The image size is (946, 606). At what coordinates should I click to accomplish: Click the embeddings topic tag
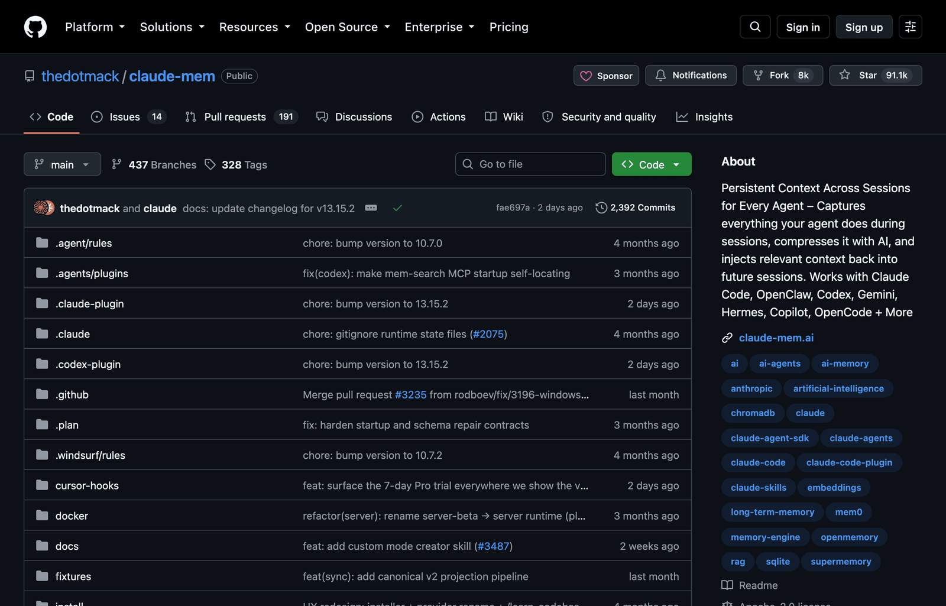[x=834, y=487]
